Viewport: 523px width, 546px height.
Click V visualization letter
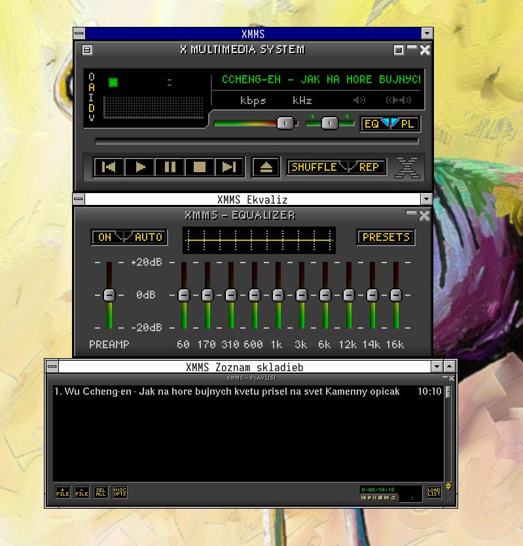pyautogui.click(x=92, y=118)
